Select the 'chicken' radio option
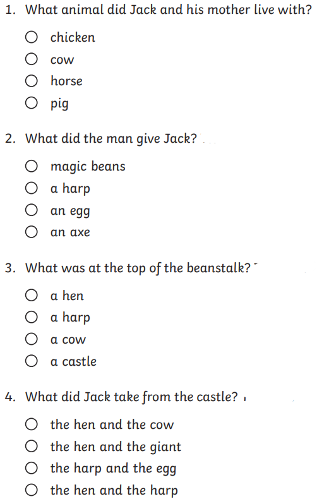317x499 pixels. (x=32, y=37)
